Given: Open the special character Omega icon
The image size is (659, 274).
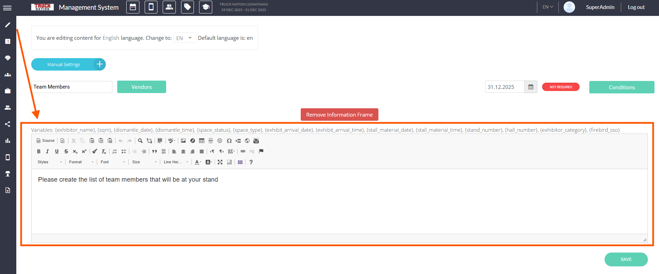Looking at the screenshot, I should 229,141.
